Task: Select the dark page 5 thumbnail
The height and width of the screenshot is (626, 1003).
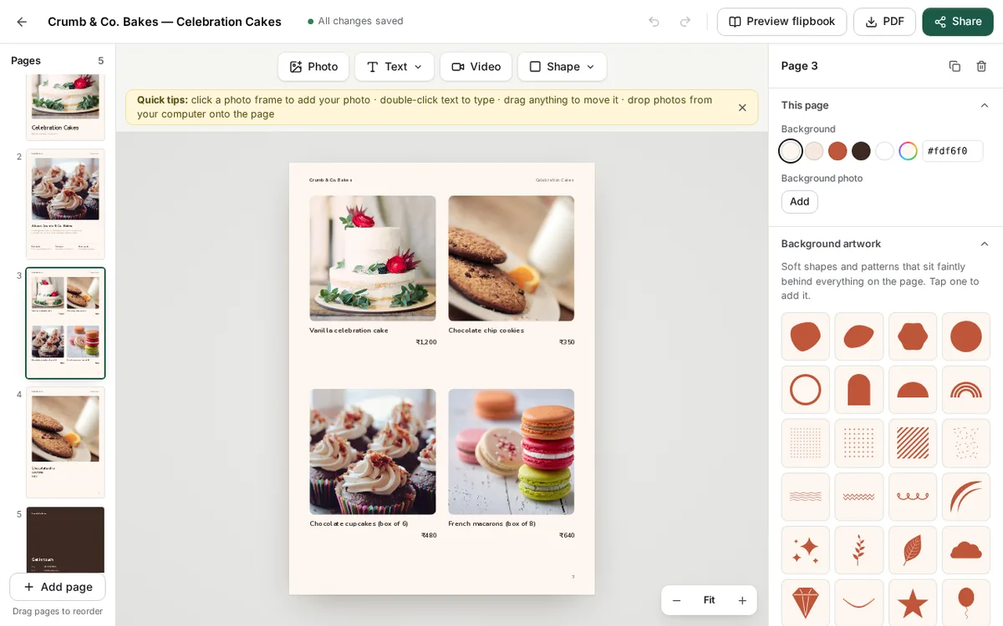Action: click(x=65, y=540)
